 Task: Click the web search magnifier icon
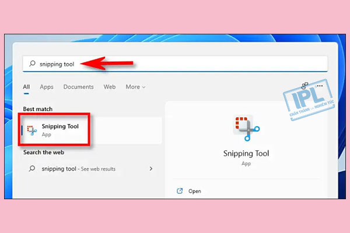(32, 169)
